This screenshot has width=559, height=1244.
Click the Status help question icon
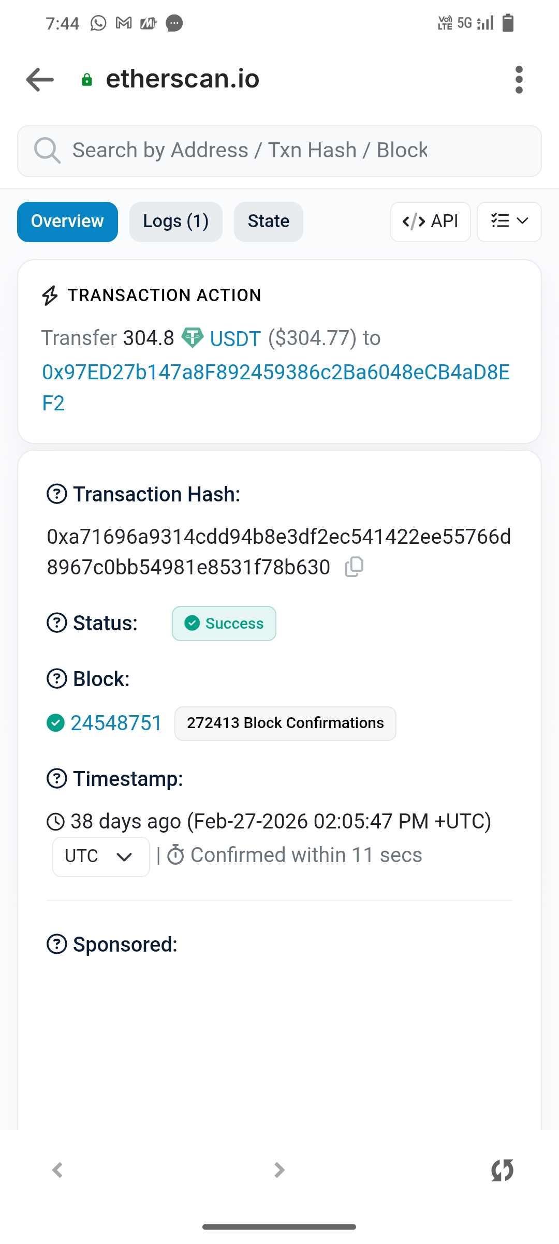pos(57,623)
